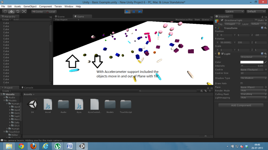This screenshot has height=150, width=268.
Task: Open the Culling Mask dropdown
Action: tap(253, 94)
